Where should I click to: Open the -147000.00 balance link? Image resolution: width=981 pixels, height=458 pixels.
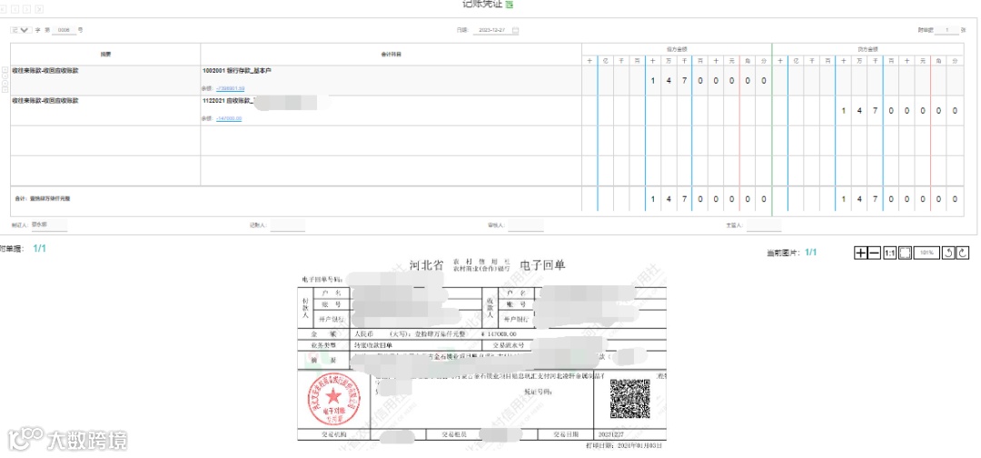[x=229, y=118]
